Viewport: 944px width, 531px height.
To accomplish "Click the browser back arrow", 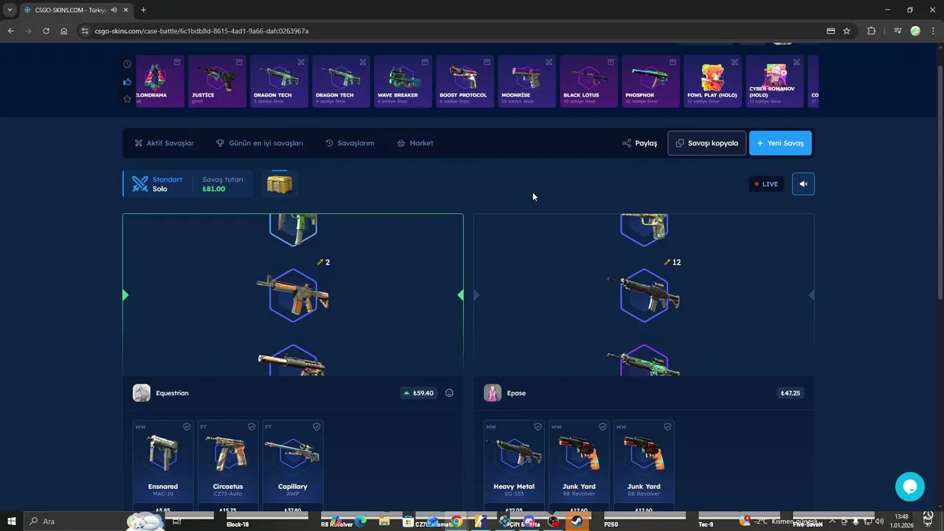I will point(10,31).
